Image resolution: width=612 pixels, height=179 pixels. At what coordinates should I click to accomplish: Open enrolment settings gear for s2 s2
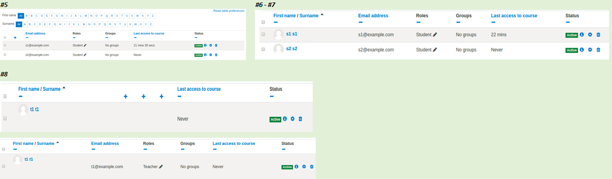(x=590, y=50)
